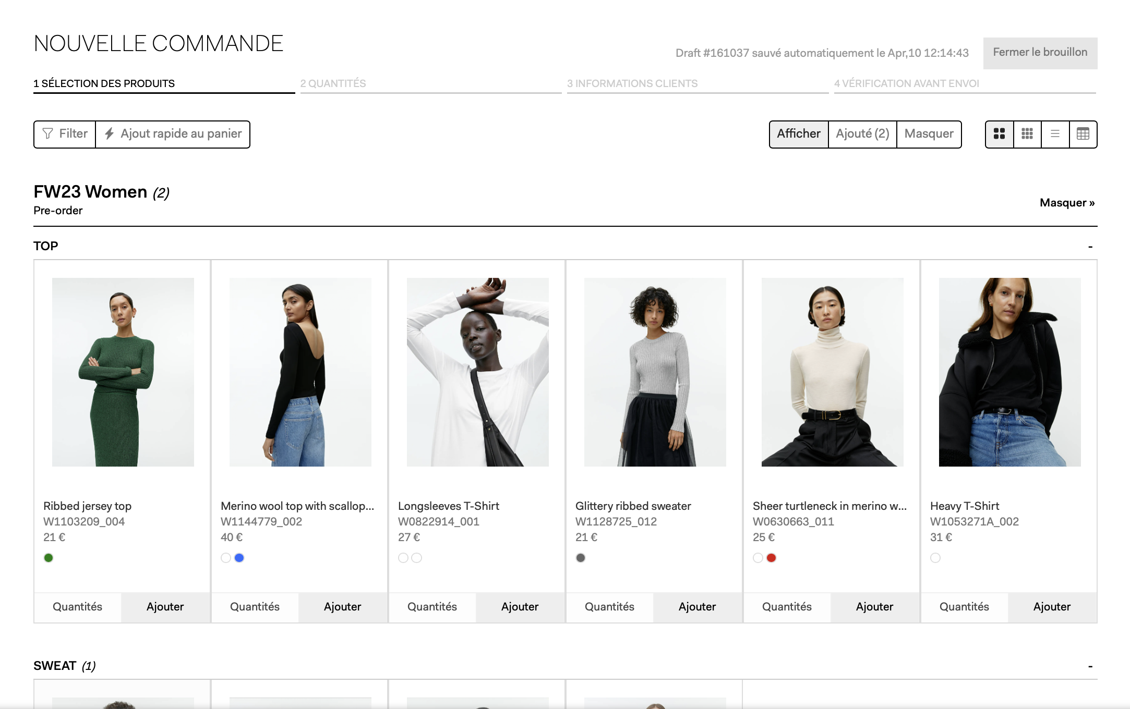Open Quantités for Sheer turtleneck
Image resolution: width=1130 pixels, height=709 pixels.
787,607
